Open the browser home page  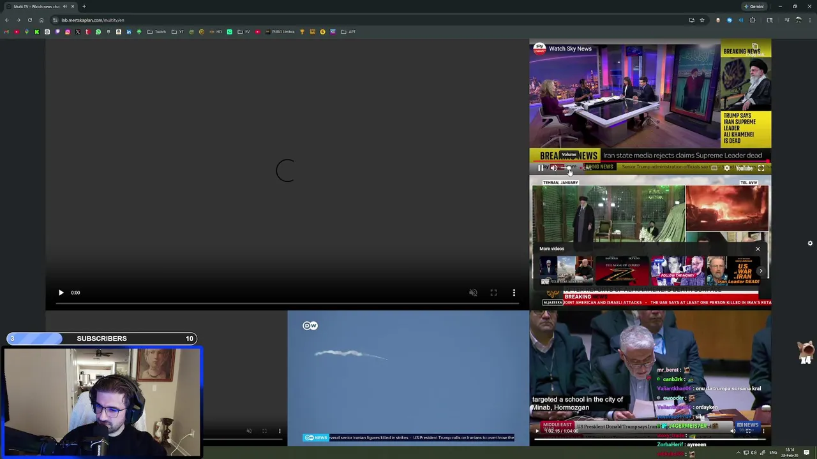(x=41, y=20)
